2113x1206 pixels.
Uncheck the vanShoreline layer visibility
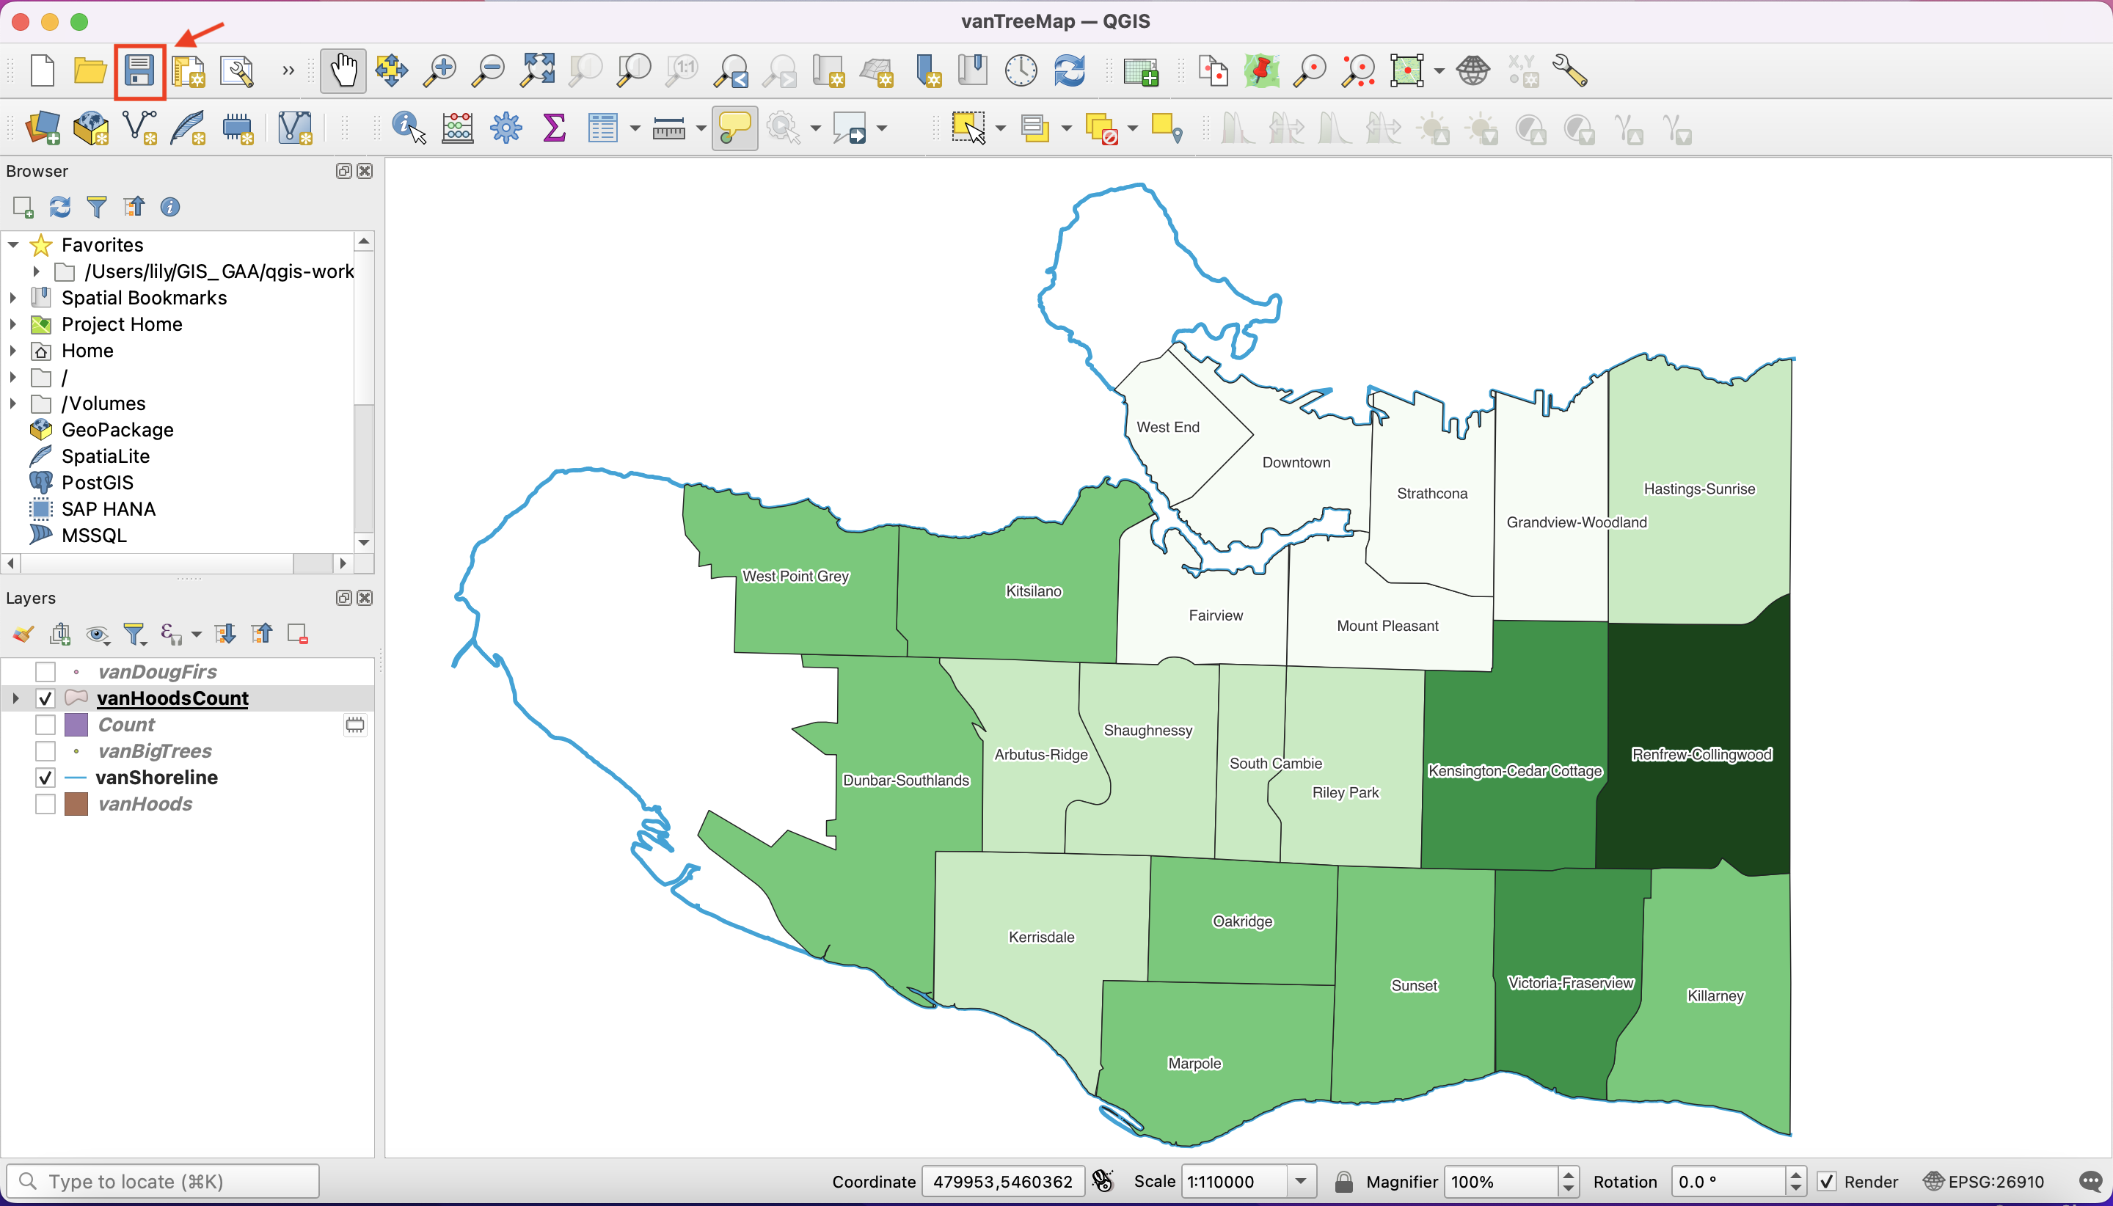coord(45,778)
